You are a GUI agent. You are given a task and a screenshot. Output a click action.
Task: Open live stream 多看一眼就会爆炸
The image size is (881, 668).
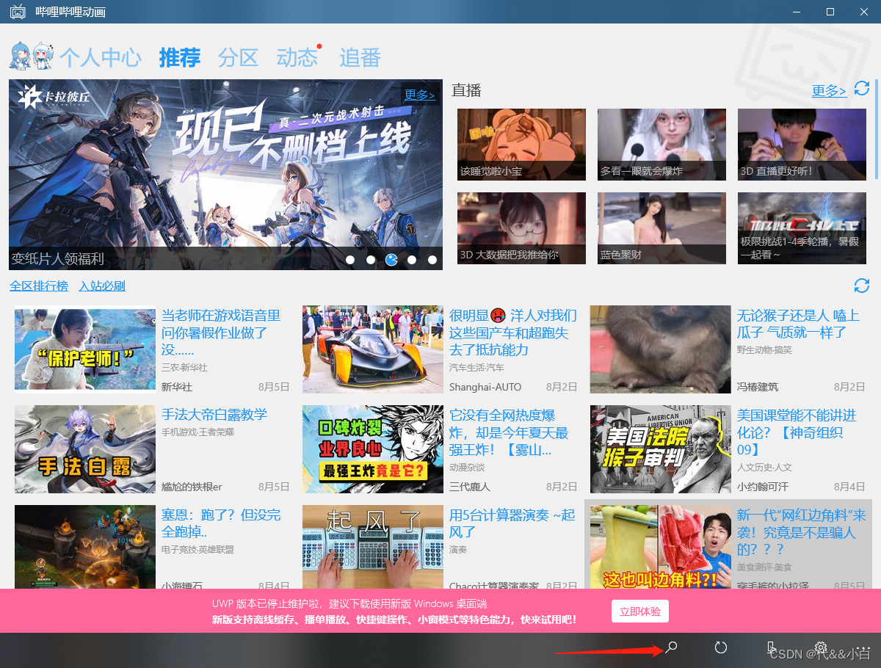[x=661, y=145]
